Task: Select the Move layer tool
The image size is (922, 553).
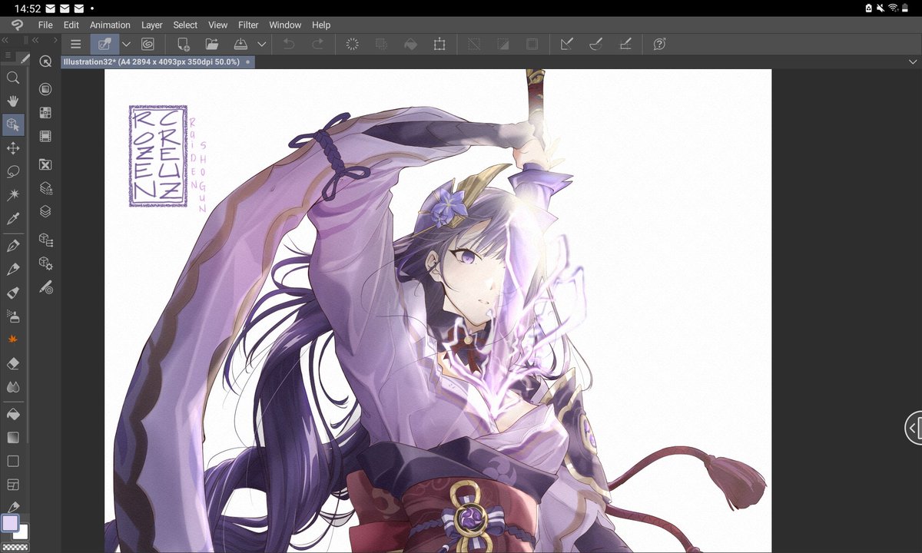Action: pyautogui.click(x=13, y=148)
